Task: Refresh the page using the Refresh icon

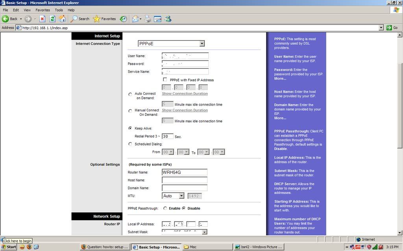Action: click(x=52, y=19)
